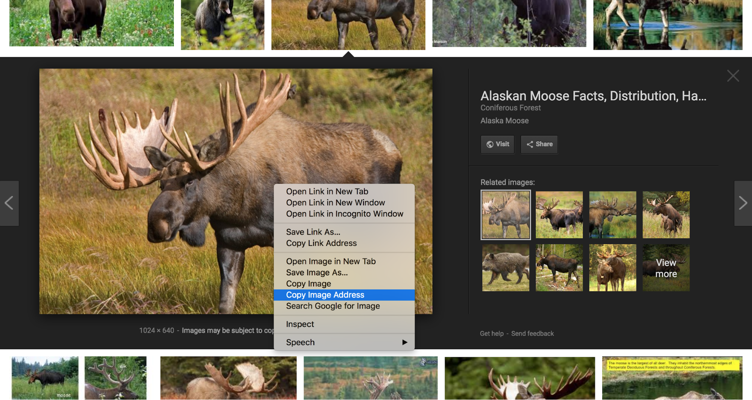Select Open Link in Incognito Window
This screenshot has width=752, height=400.
(x=344, y=214)
